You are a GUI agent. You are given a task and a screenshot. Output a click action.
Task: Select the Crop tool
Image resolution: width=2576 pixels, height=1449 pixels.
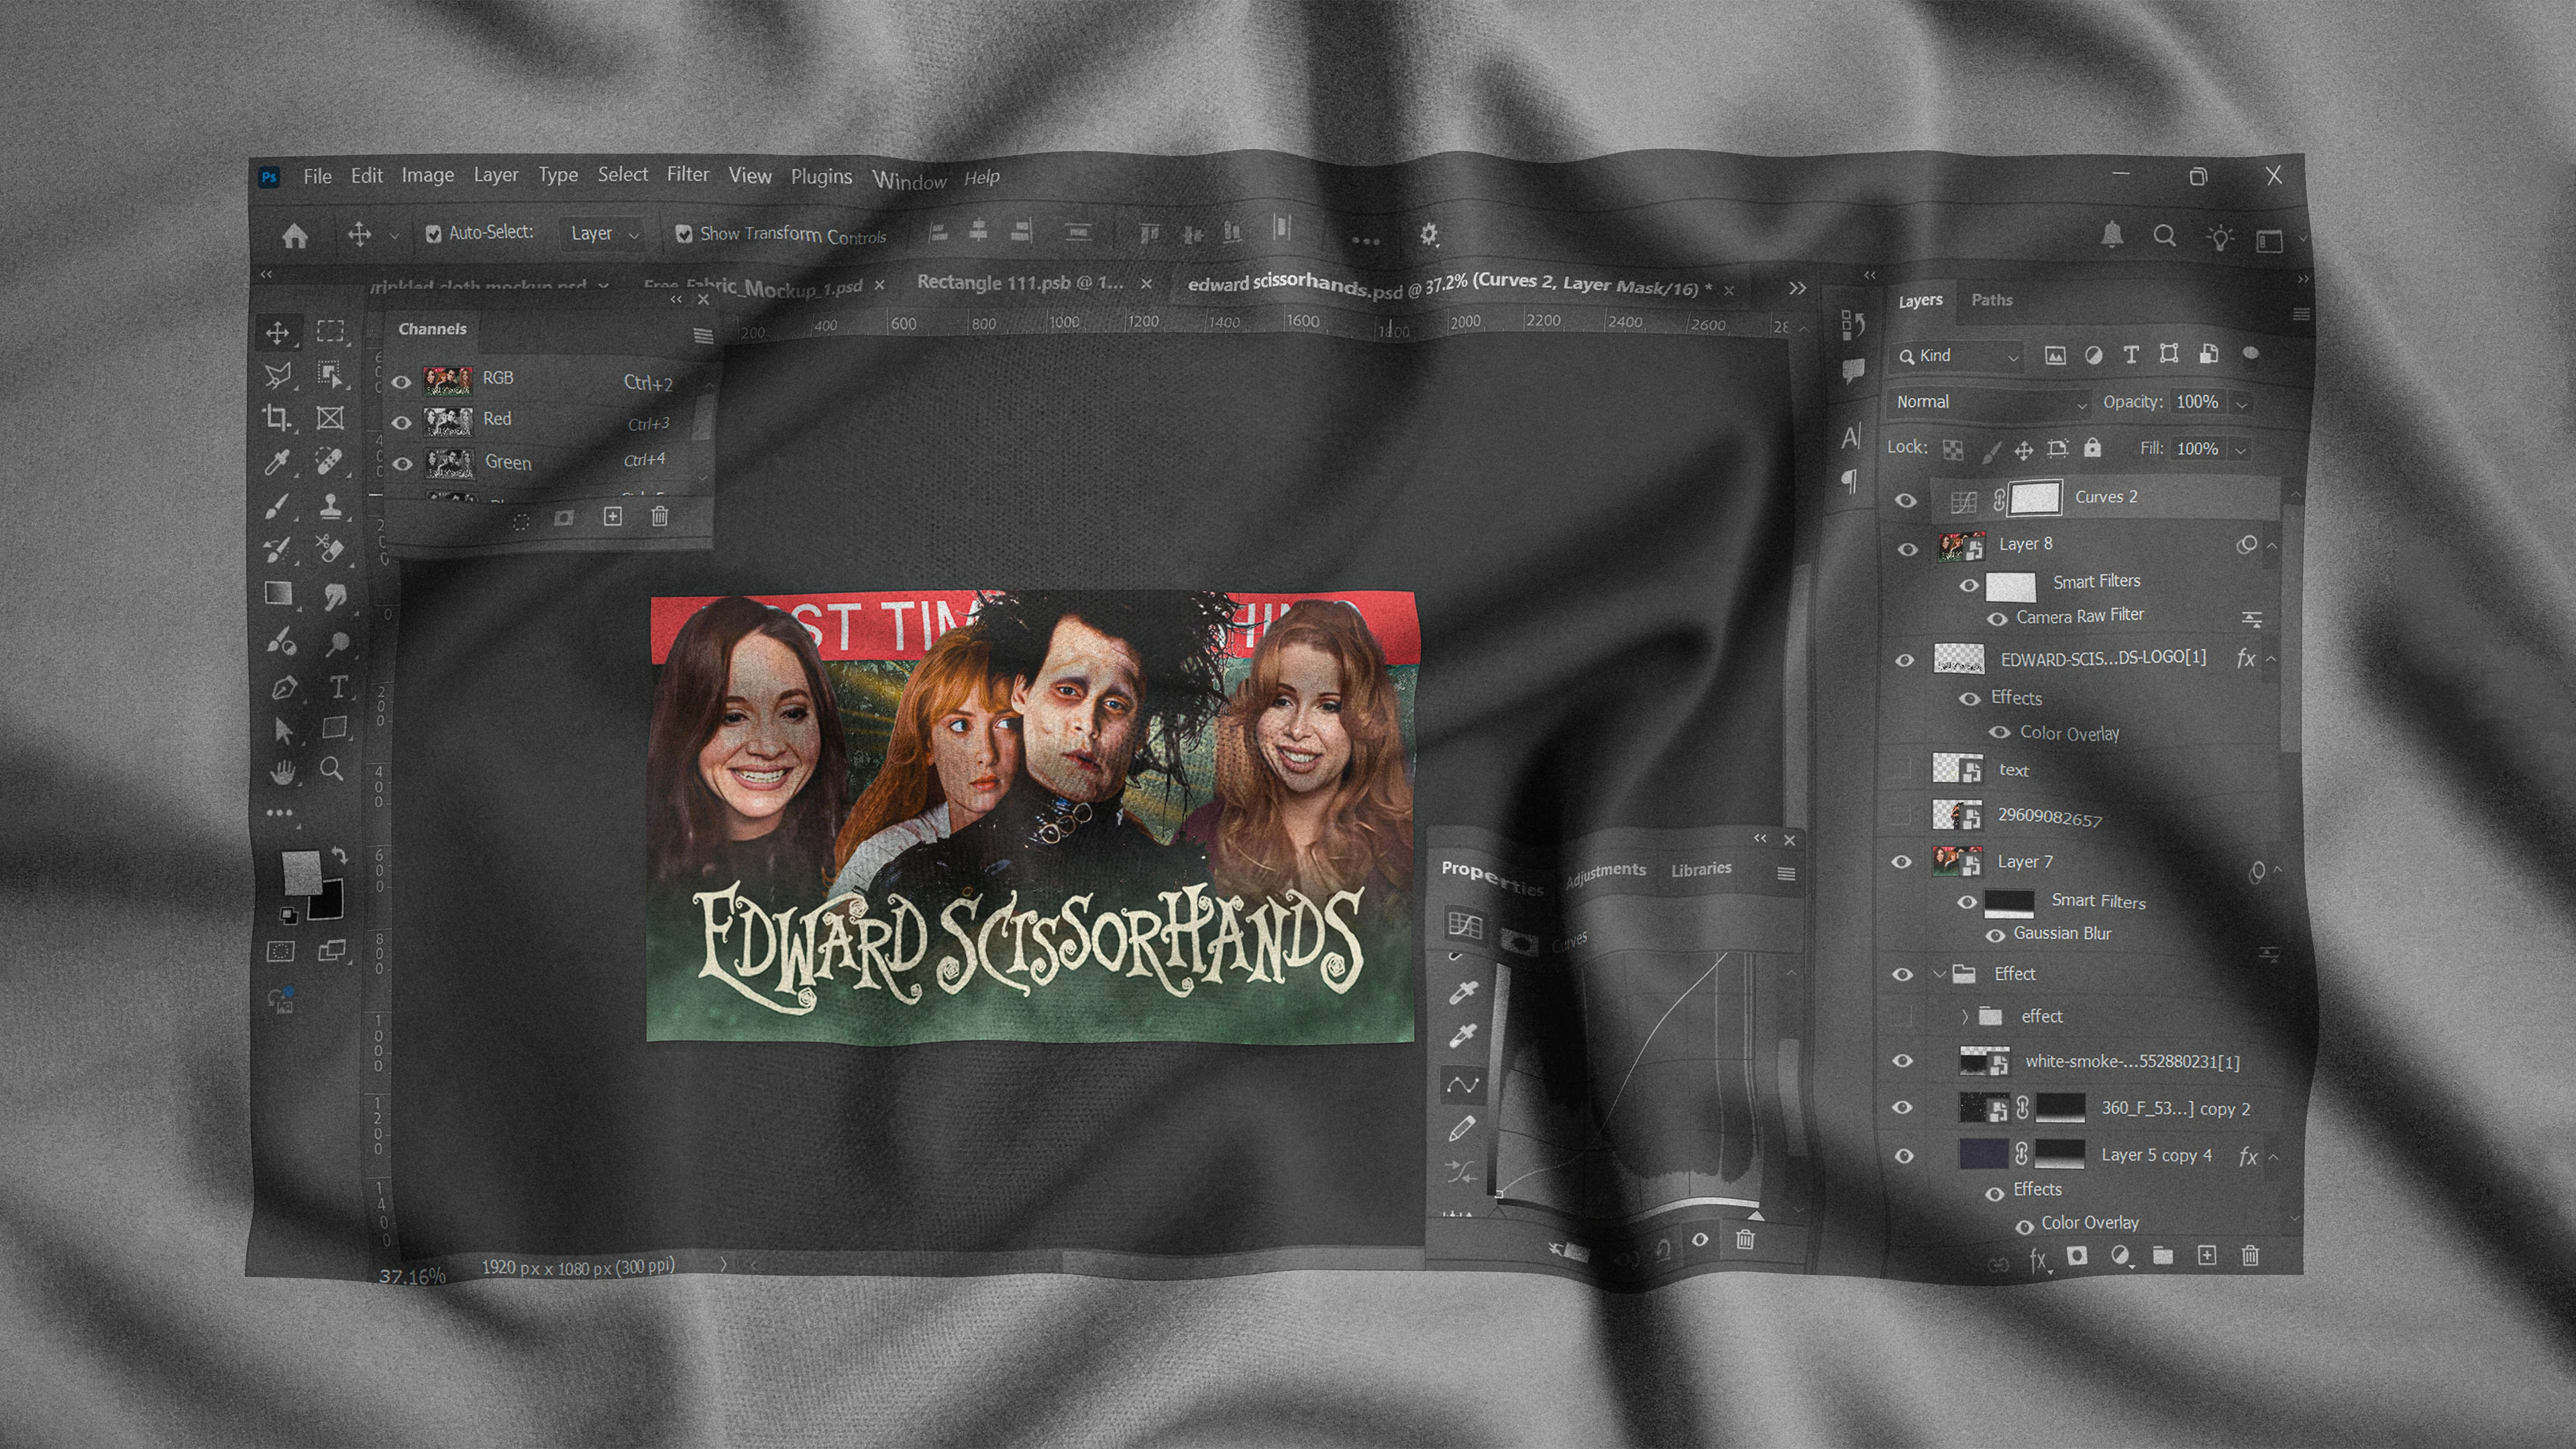coord(277,417)
